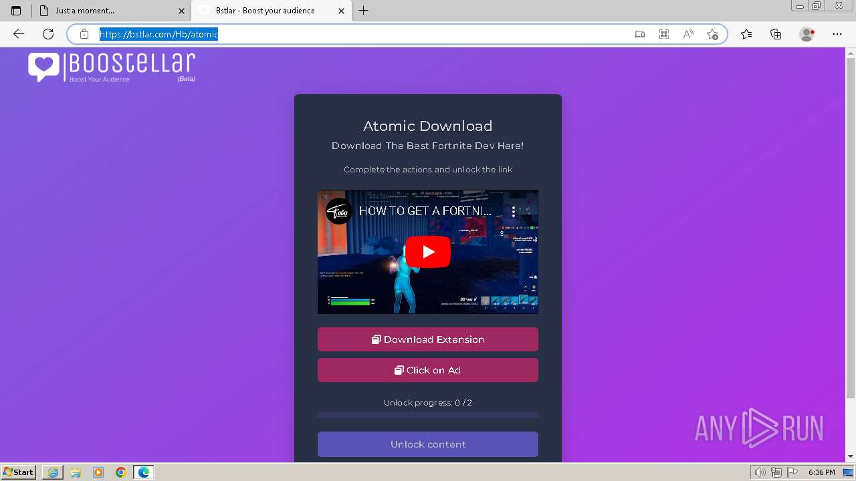This screenshot has width=856, height=481.
Task: Select the address bar URL
Action: pos(159,34)
